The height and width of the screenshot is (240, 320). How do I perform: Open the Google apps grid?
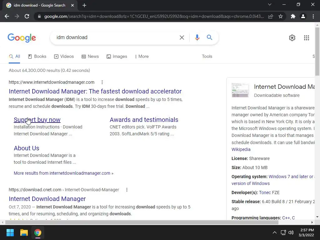(x=306, y=38)
